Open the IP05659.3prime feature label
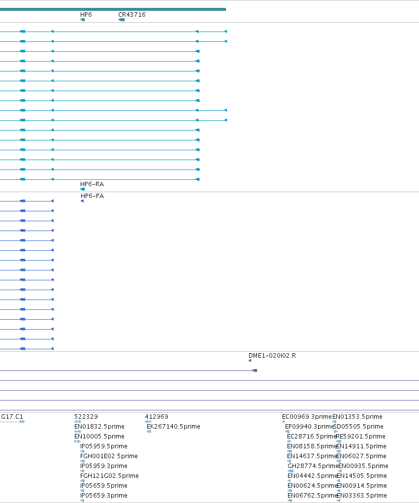The image size is (419, 503). (x=104, y=496)
